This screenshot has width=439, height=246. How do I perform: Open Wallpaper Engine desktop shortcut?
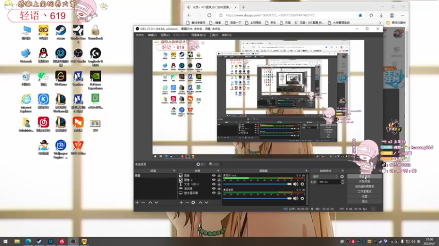click(60, 149)
